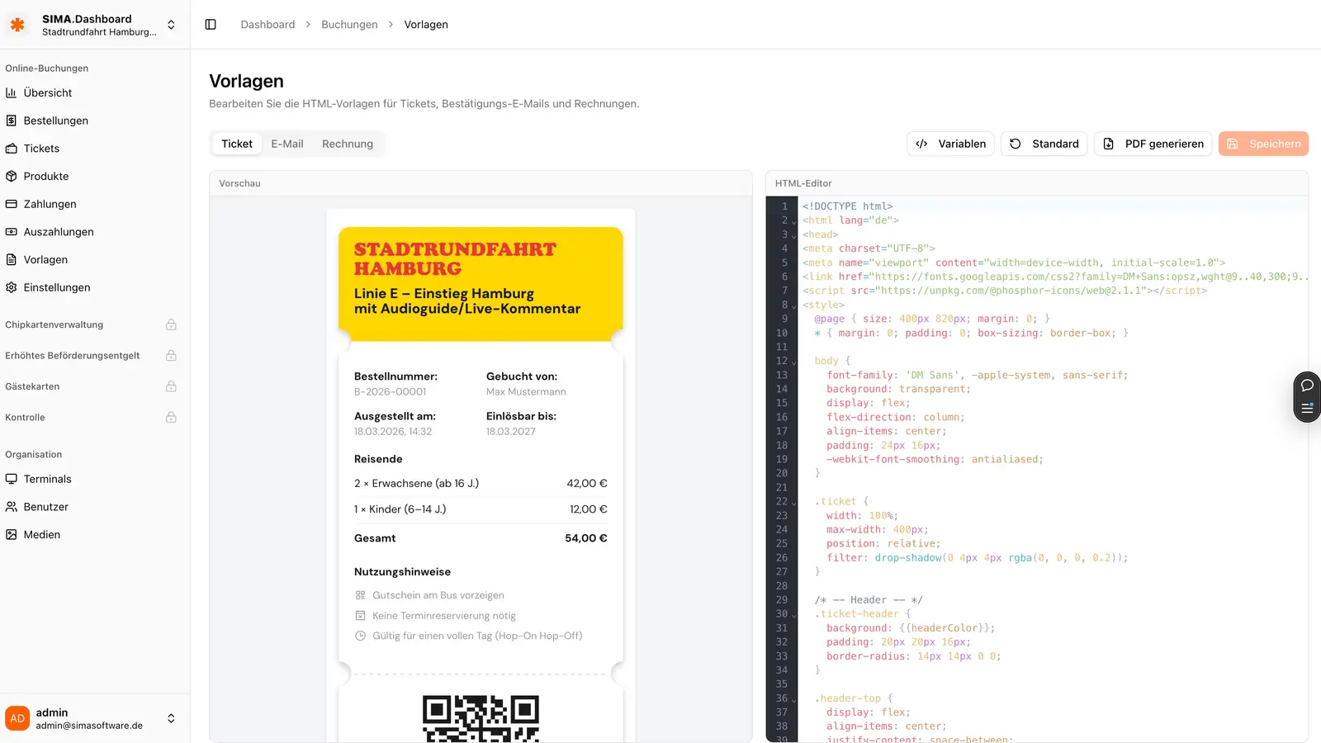Collapse code fold arrow at line 8
Image resolution: width=1321 pixels, height=743 pixels.
click(x=794, y=305)
